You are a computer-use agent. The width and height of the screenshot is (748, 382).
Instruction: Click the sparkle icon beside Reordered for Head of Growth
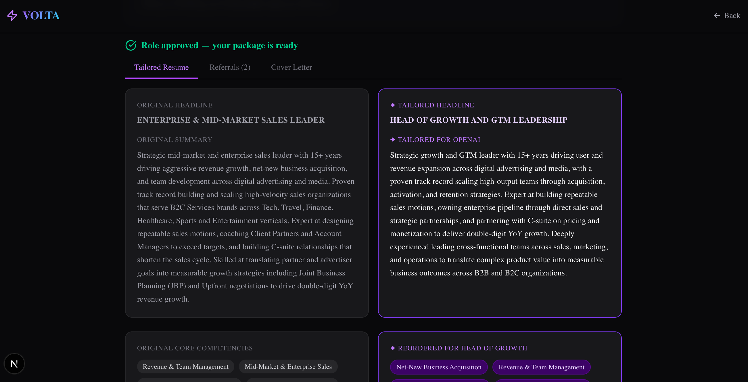pos(393,348)
